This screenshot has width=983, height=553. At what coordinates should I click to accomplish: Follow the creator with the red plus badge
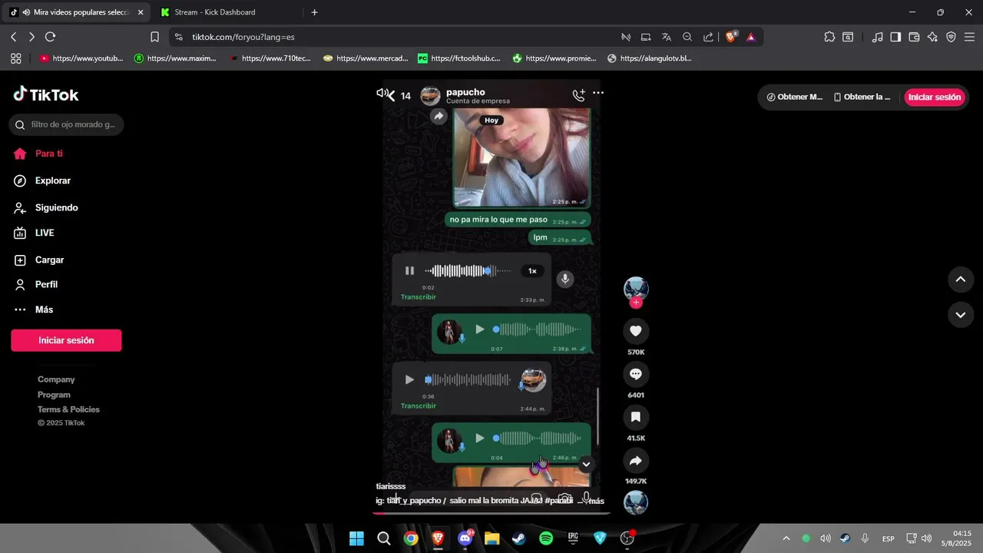coord(636,303)
